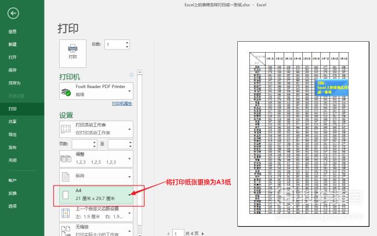377x236 pixels.
Task: Expand the 打印活动工作表 print range dropdown
Action: 129,129
